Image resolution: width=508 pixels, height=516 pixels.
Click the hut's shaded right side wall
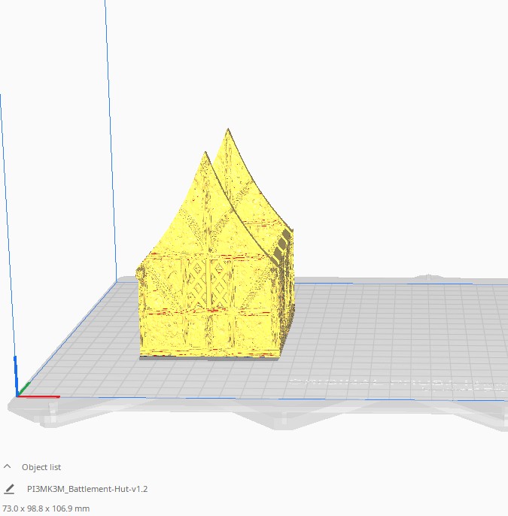284,301
